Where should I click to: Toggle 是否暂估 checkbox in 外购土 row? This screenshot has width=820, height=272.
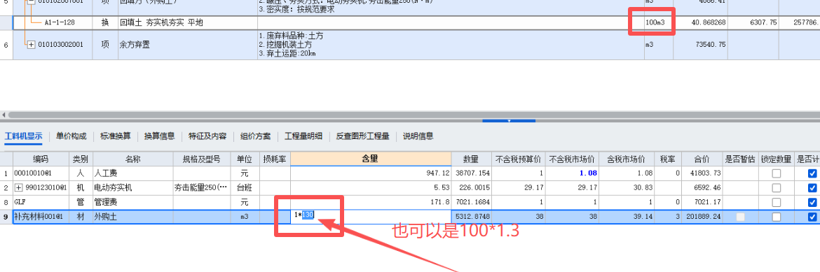tap(741, 217)
